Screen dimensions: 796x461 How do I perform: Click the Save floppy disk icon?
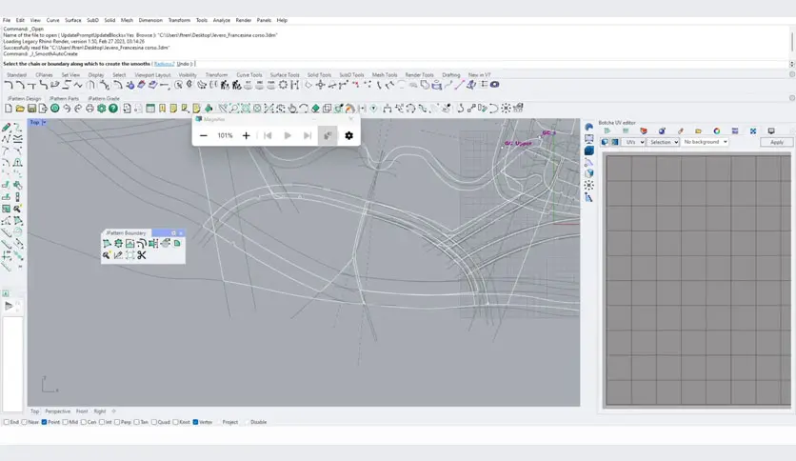tap(31, 109)
